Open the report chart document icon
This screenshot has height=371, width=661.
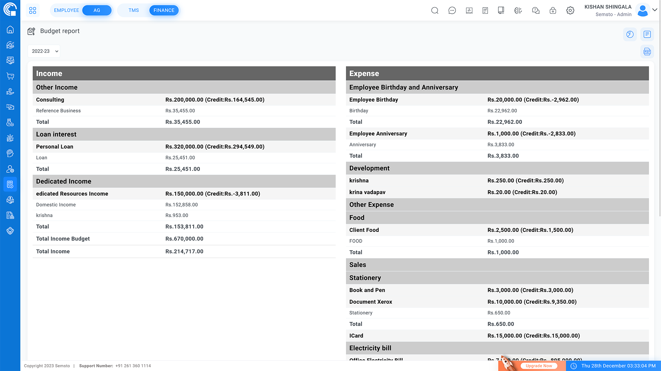coord(485,10)
